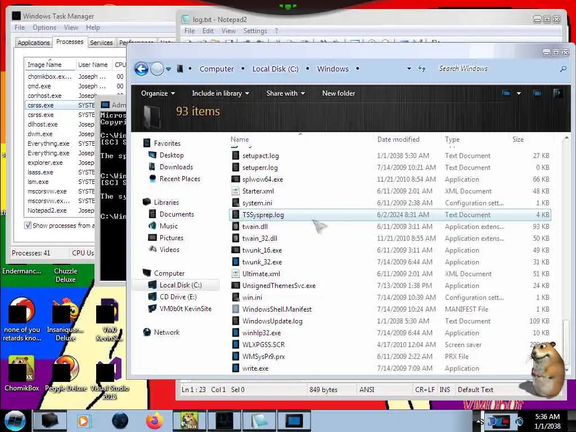Open Task Manager View menu
This screenshot has height=432, width=576.
coord(71,28)
